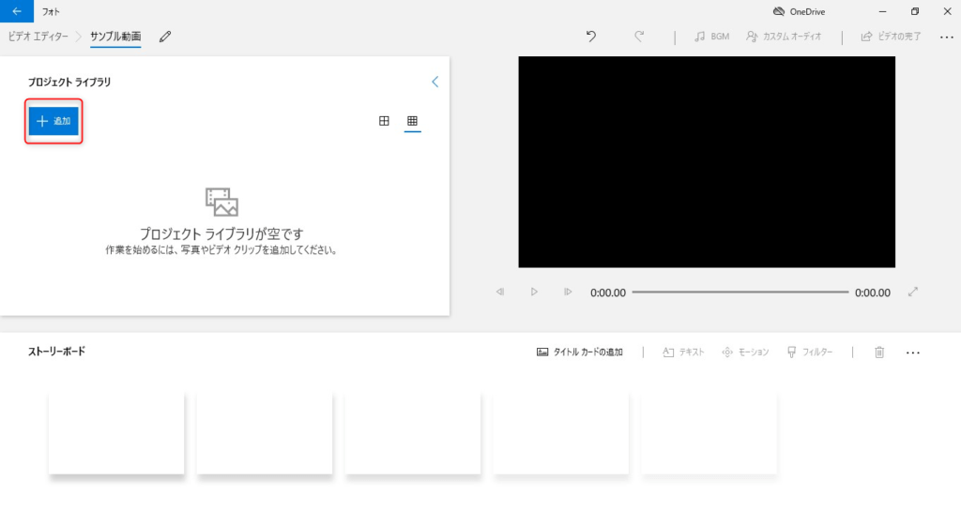Open storyboard more options menu
961x510 pixels.
pos(912,352)
